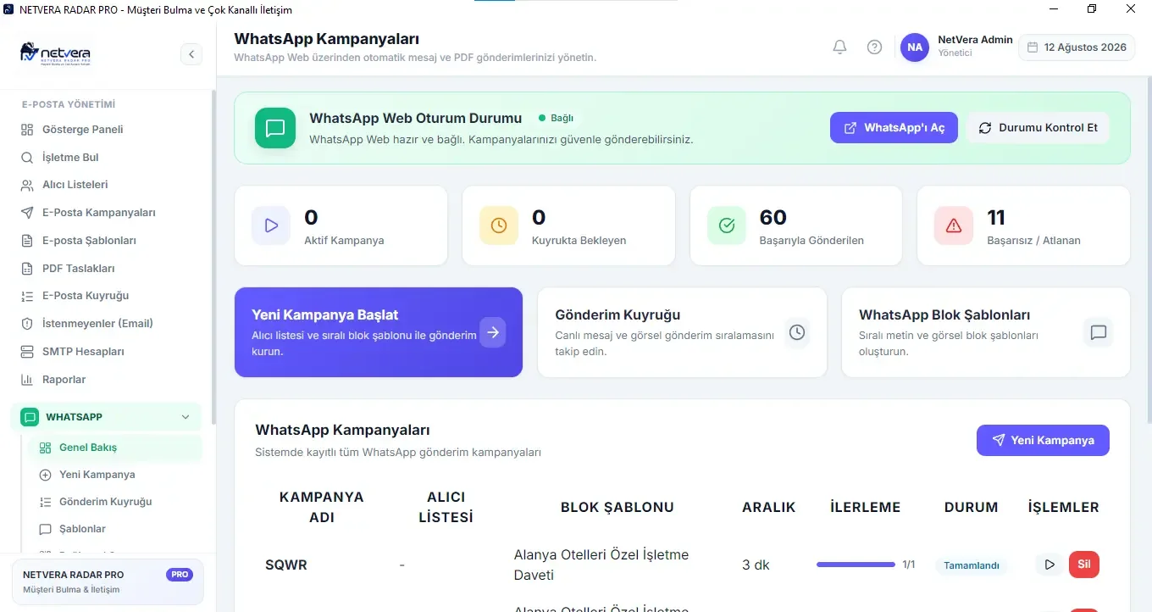Click the Raporlar bar chart icon
This screenshot has width=1152, height=612.
(x=26, y=380)
